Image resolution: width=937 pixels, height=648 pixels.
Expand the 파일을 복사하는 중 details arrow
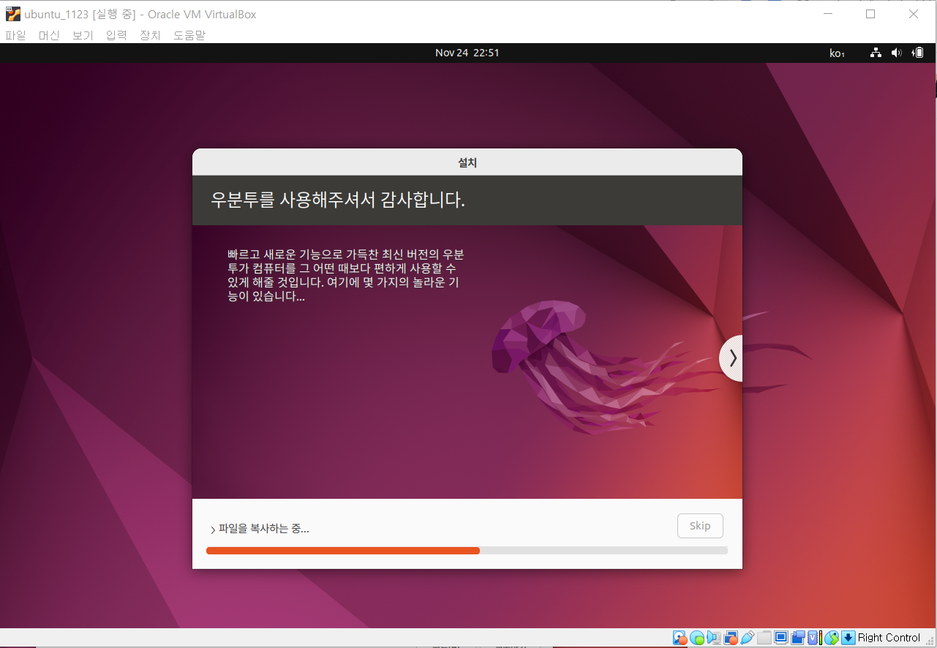pyautogui.click(x=213, y=530)
